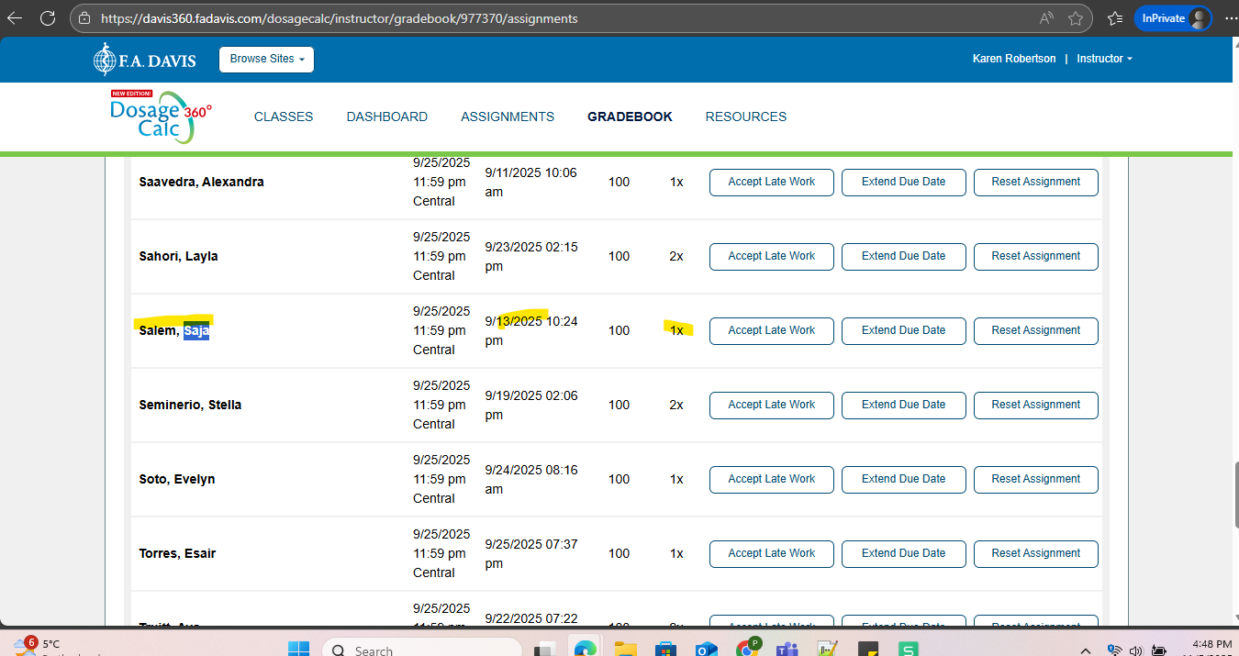Go to the Resources tab
Screen dimensions: 1239x656
(745, 117)
